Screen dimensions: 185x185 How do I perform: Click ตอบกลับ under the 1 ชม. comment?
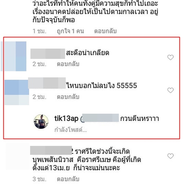tap(105, 31)
